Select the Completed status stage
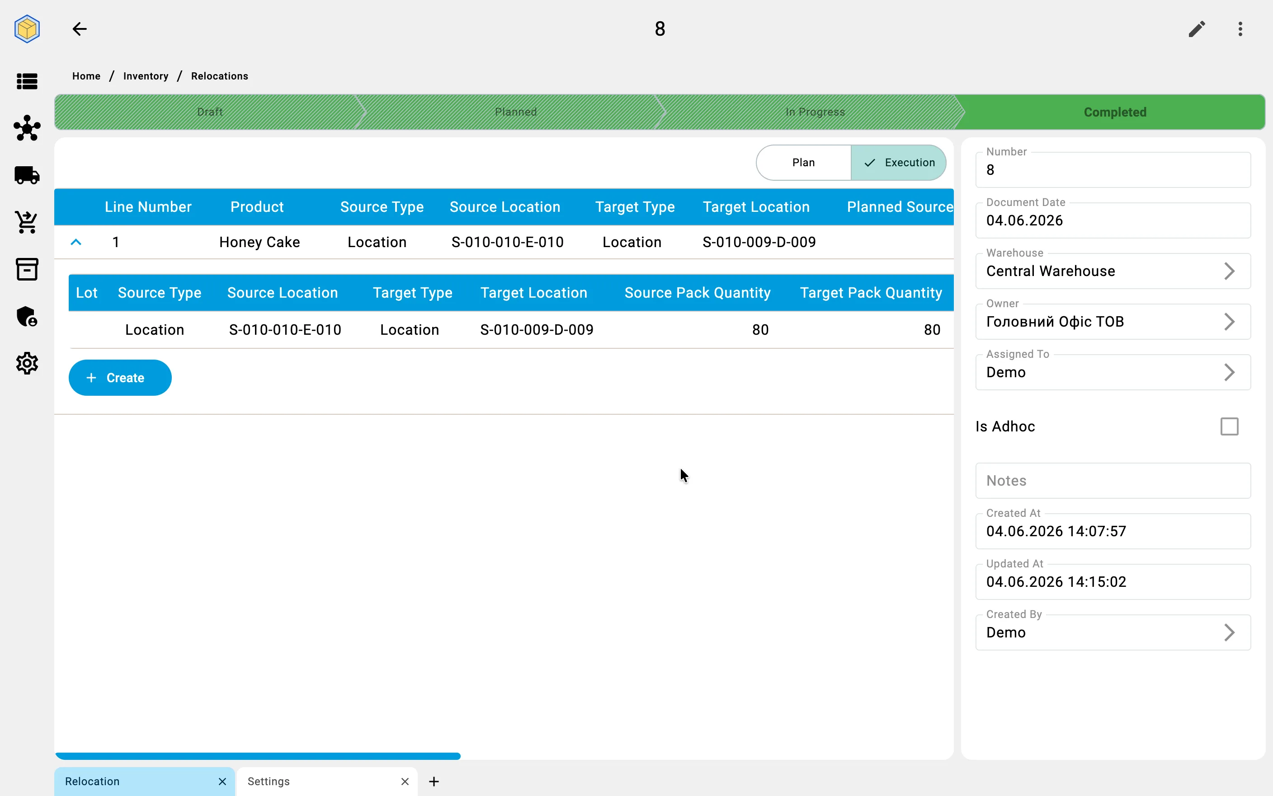The height and width of the screenshot is (796, 1273). click(x=1114, y=112)
